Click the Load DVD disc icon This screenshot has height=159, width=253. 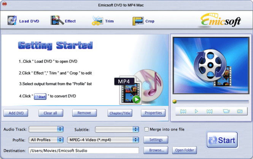[12, 21]
